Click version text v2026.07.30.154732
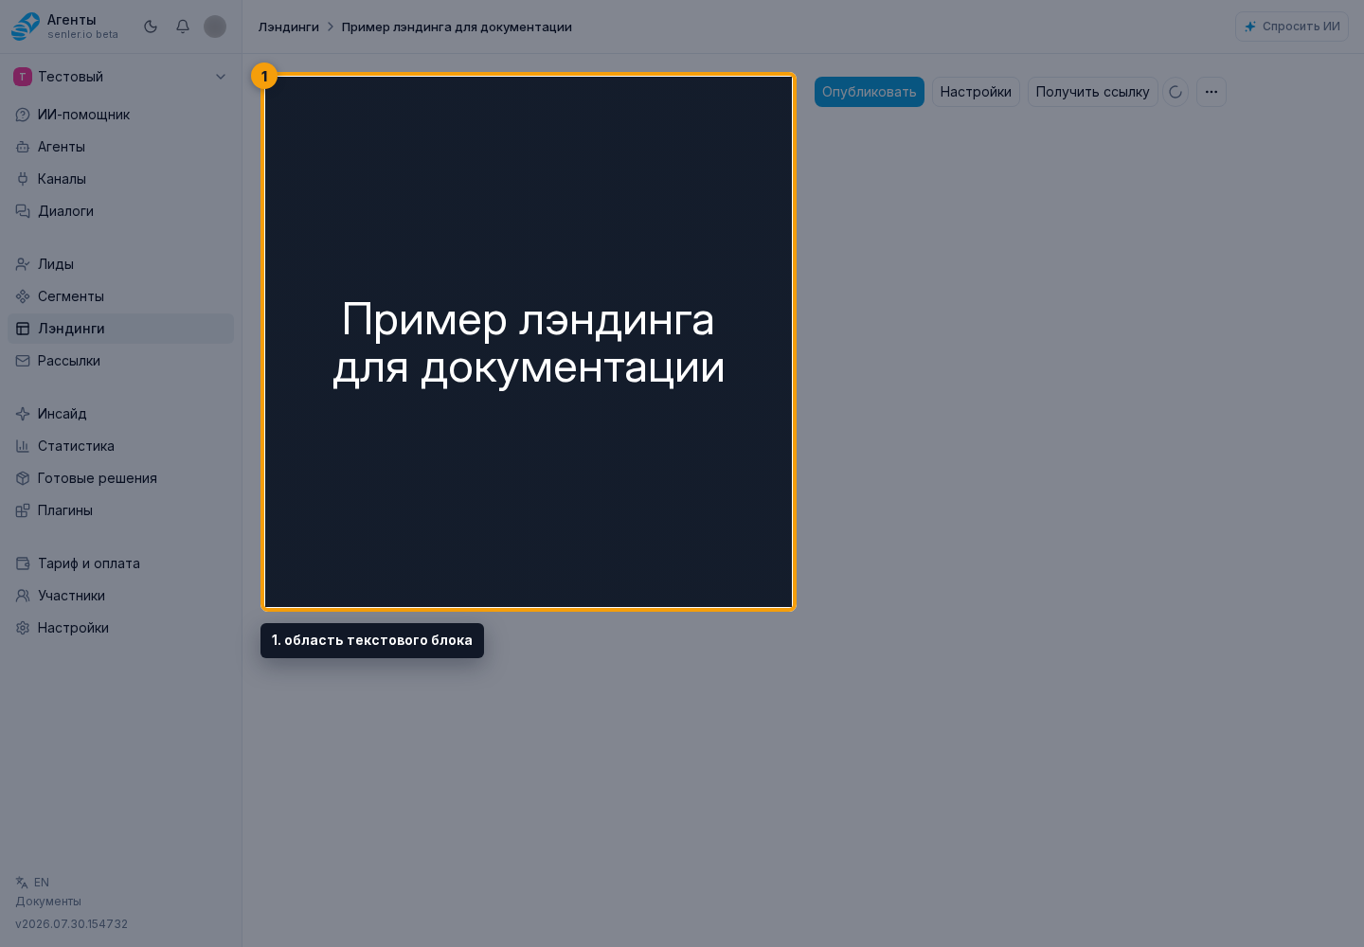 (x=71, y=924)
